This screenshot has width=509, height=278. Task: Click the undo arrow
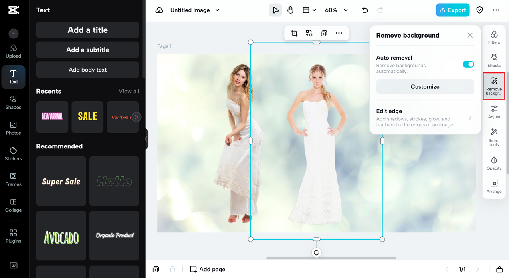coord(365,10)
